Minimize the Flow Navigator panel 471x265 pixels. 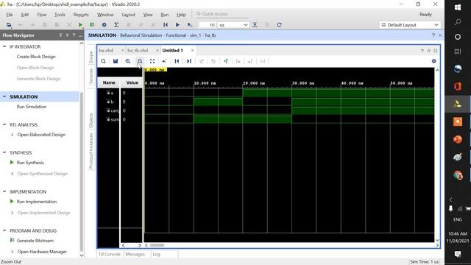tap(80, 35)
